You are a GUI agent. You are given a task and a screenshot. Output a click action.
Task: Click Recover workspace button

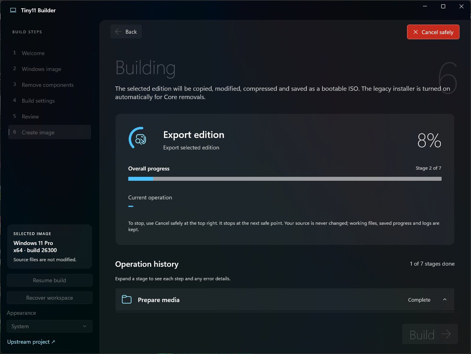tap(50, 298)
